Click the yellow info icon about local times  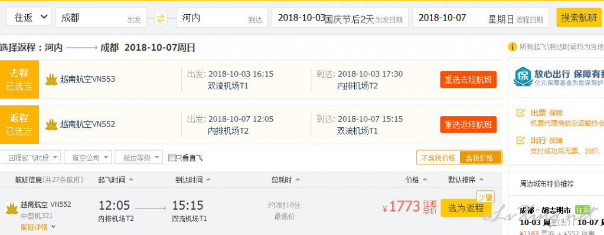pos(512,47)
